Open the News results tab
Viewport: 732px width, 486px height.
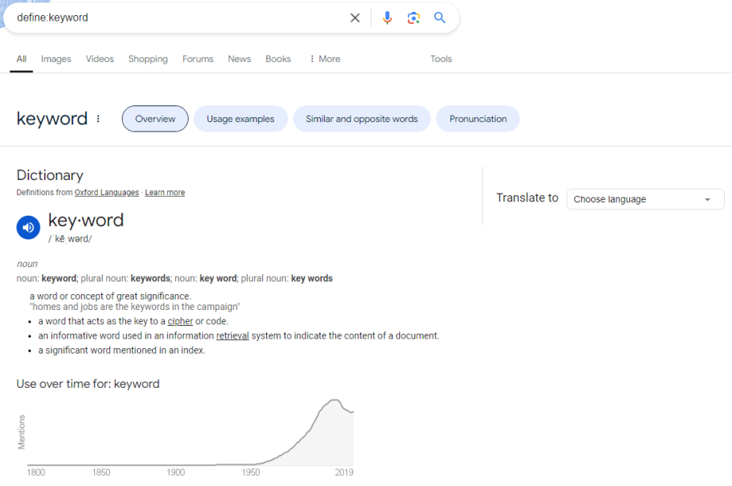point(239,58)
